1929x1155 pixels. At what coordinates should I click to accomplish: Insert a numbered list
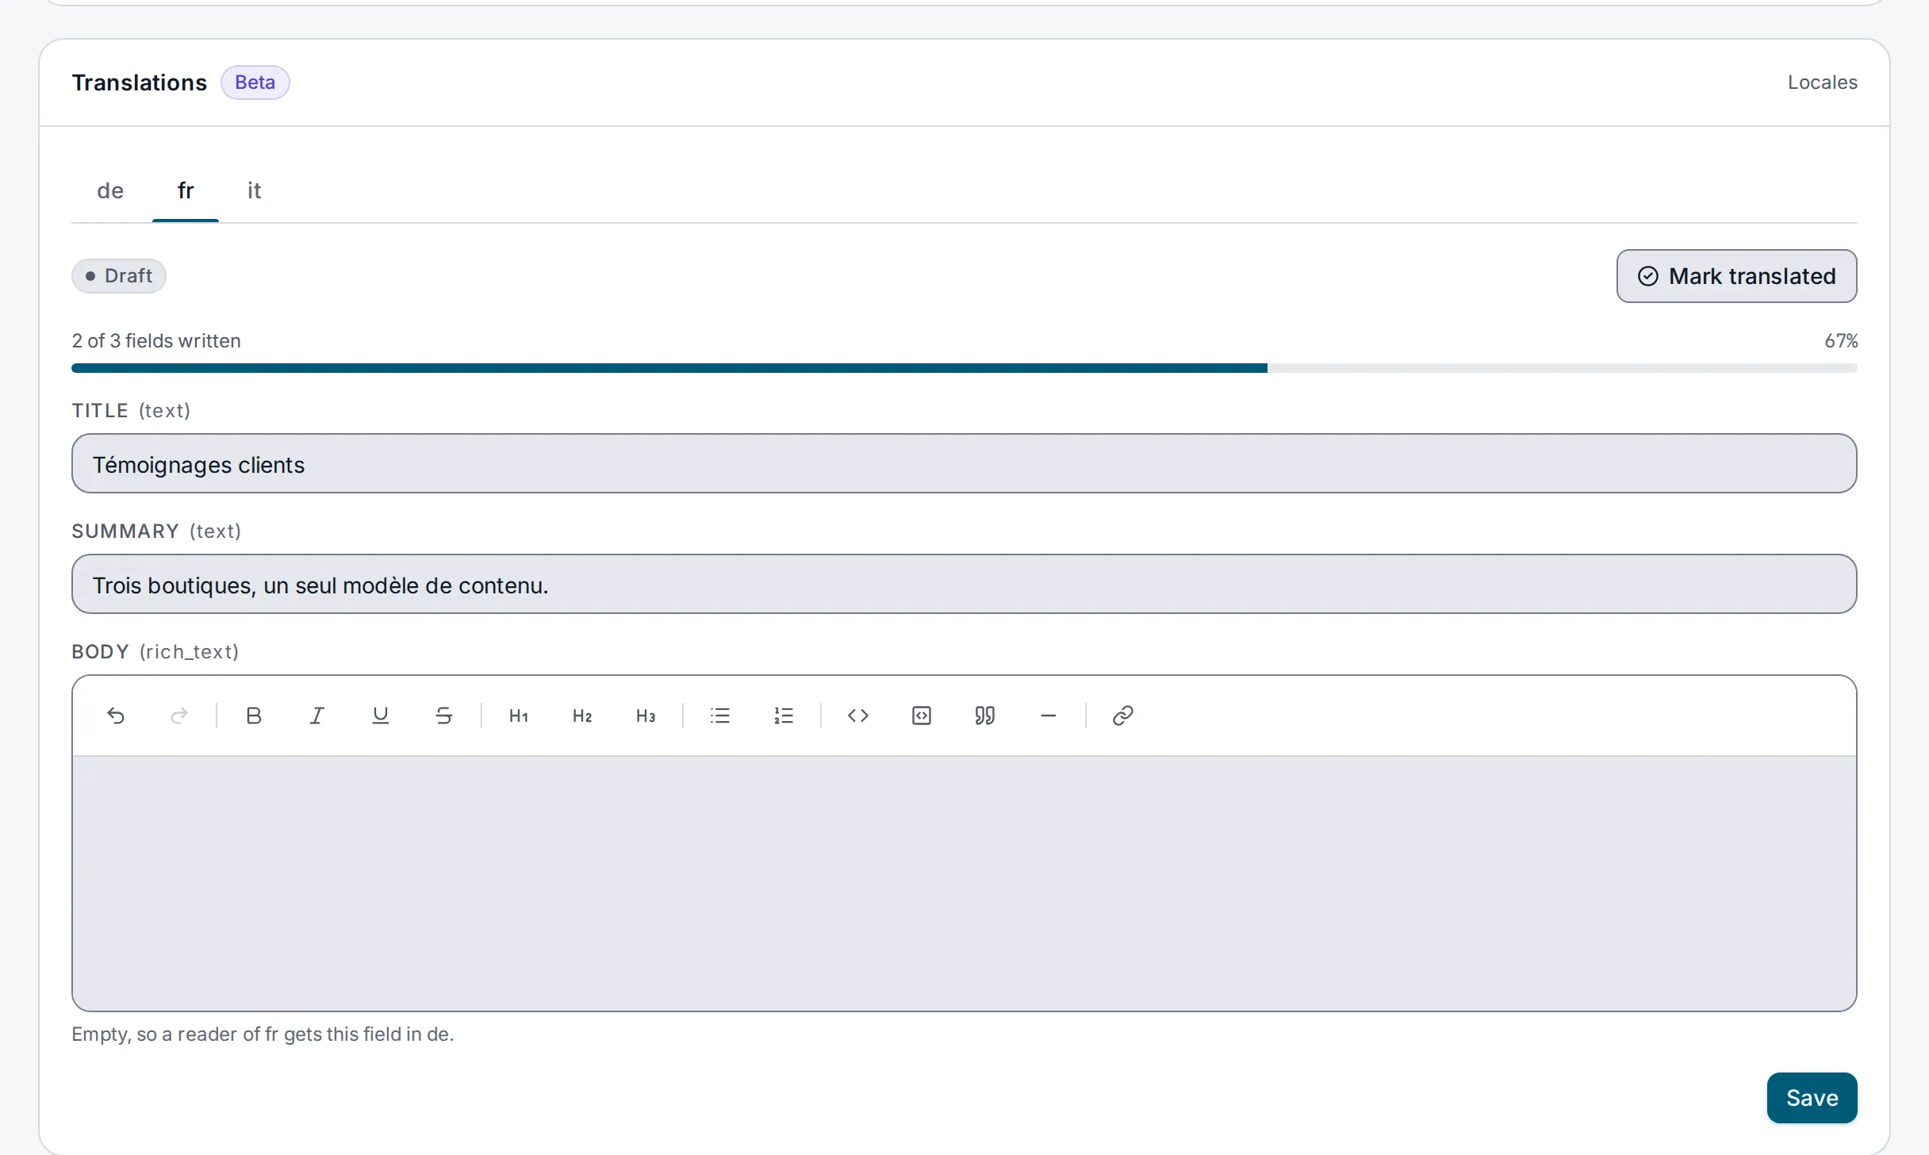tap(784, 716)
